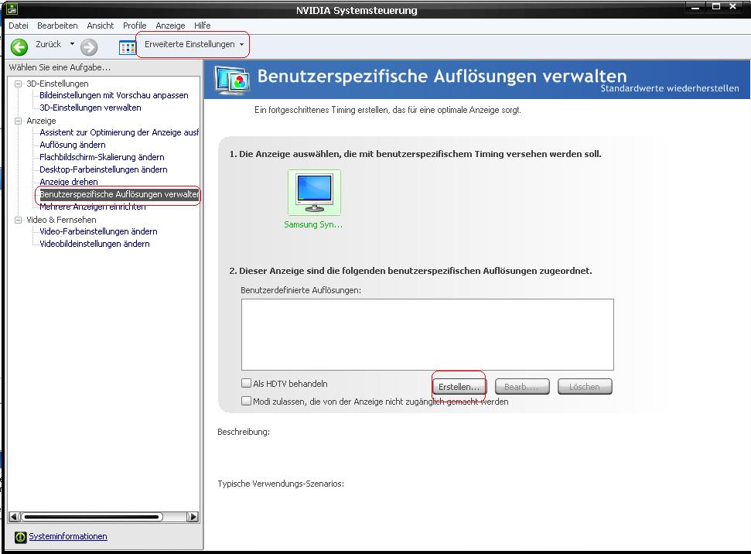
Task: Click the Bearb... button
Action: [x=522, y=387]
